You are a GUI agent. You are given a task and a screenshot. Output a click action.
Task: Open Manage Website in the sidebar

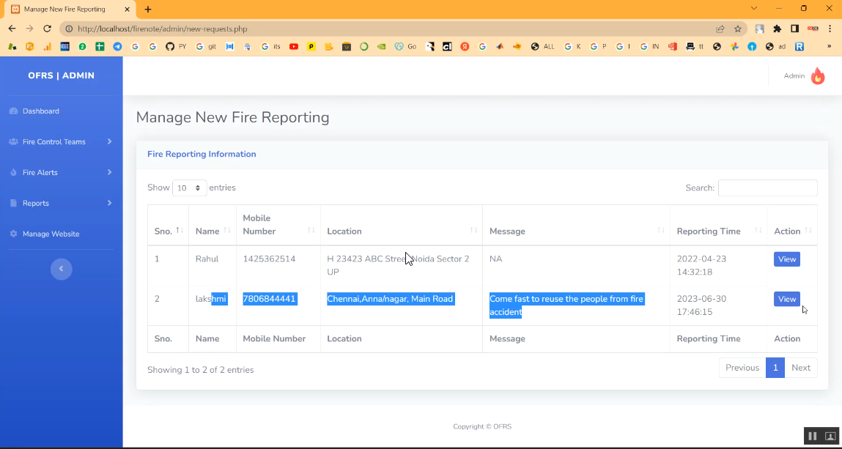coord(51,234)
